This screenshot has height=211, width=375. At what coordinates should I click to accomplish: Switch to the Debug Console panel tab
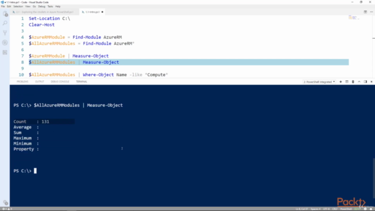(x=60, y=81)
